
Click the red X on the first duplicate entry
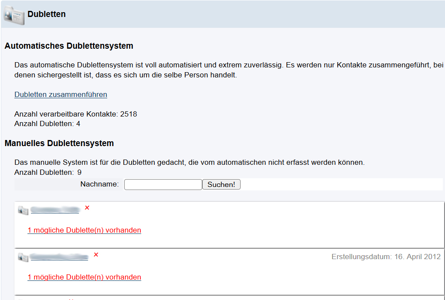pos(87,208)
